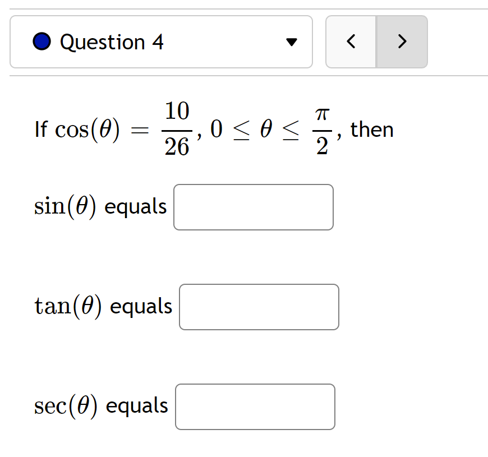Screen dimensions: 488x457
Task: Toggle focus on the tan(θ) answer box
Action: [259, 307]
